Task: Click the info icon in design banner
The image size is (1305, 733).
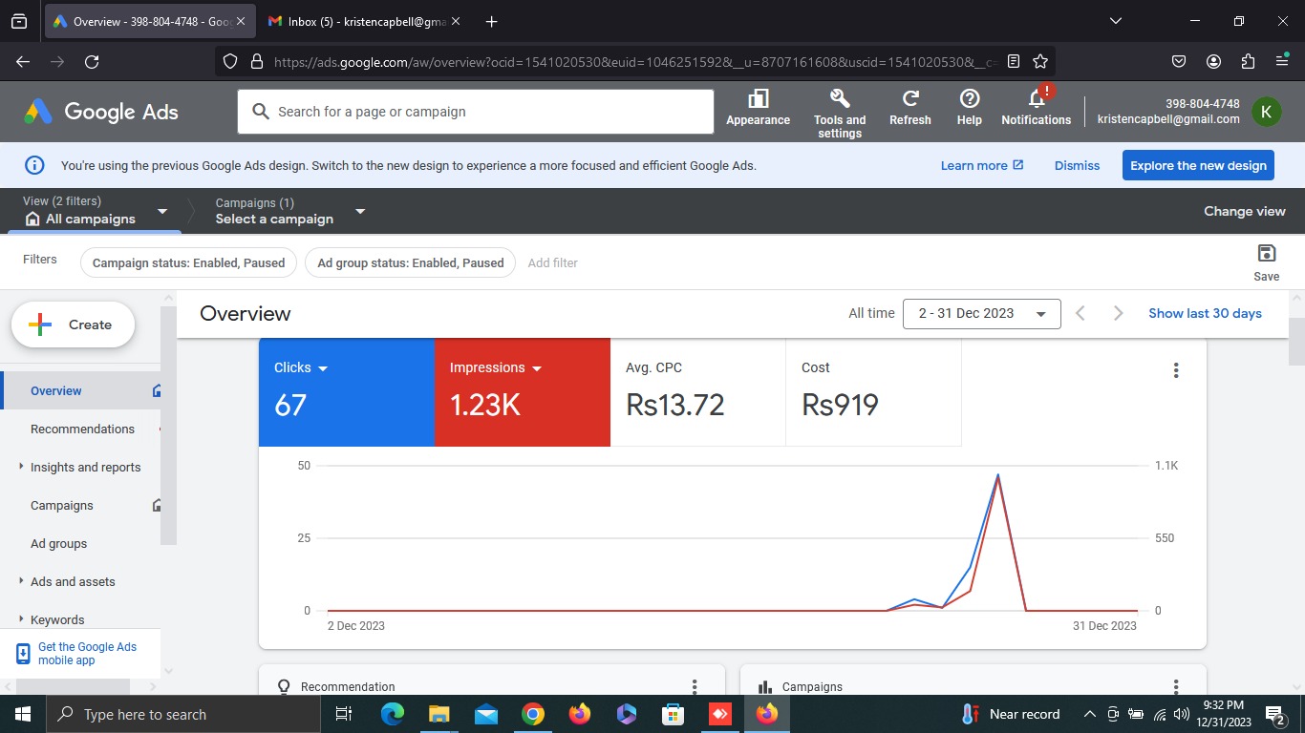Action: click(34, 165)
